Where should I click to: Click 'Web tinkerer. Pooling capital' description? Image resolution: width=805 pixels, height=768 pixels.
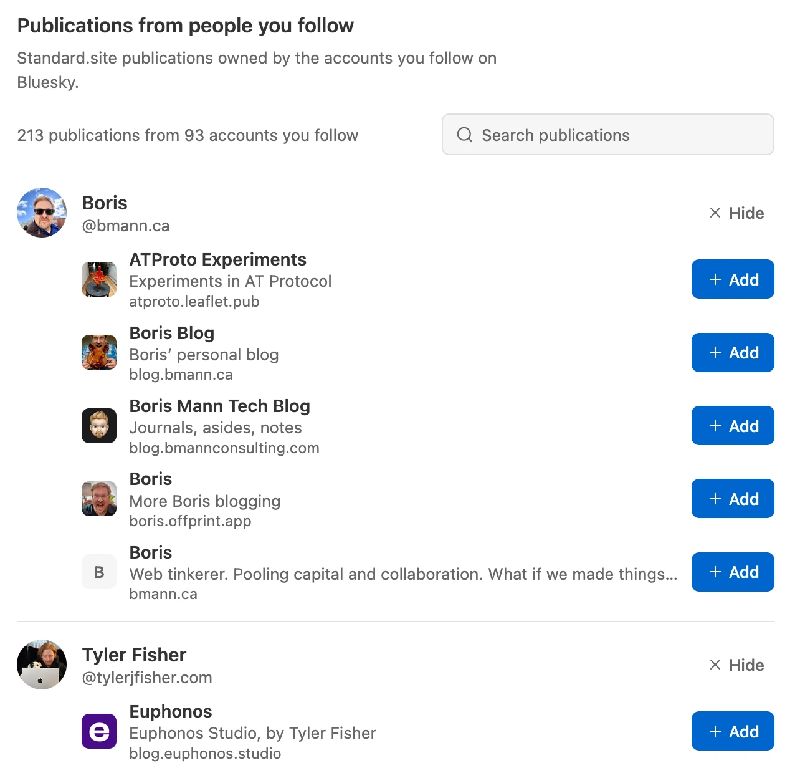click(x=404, y=574)
